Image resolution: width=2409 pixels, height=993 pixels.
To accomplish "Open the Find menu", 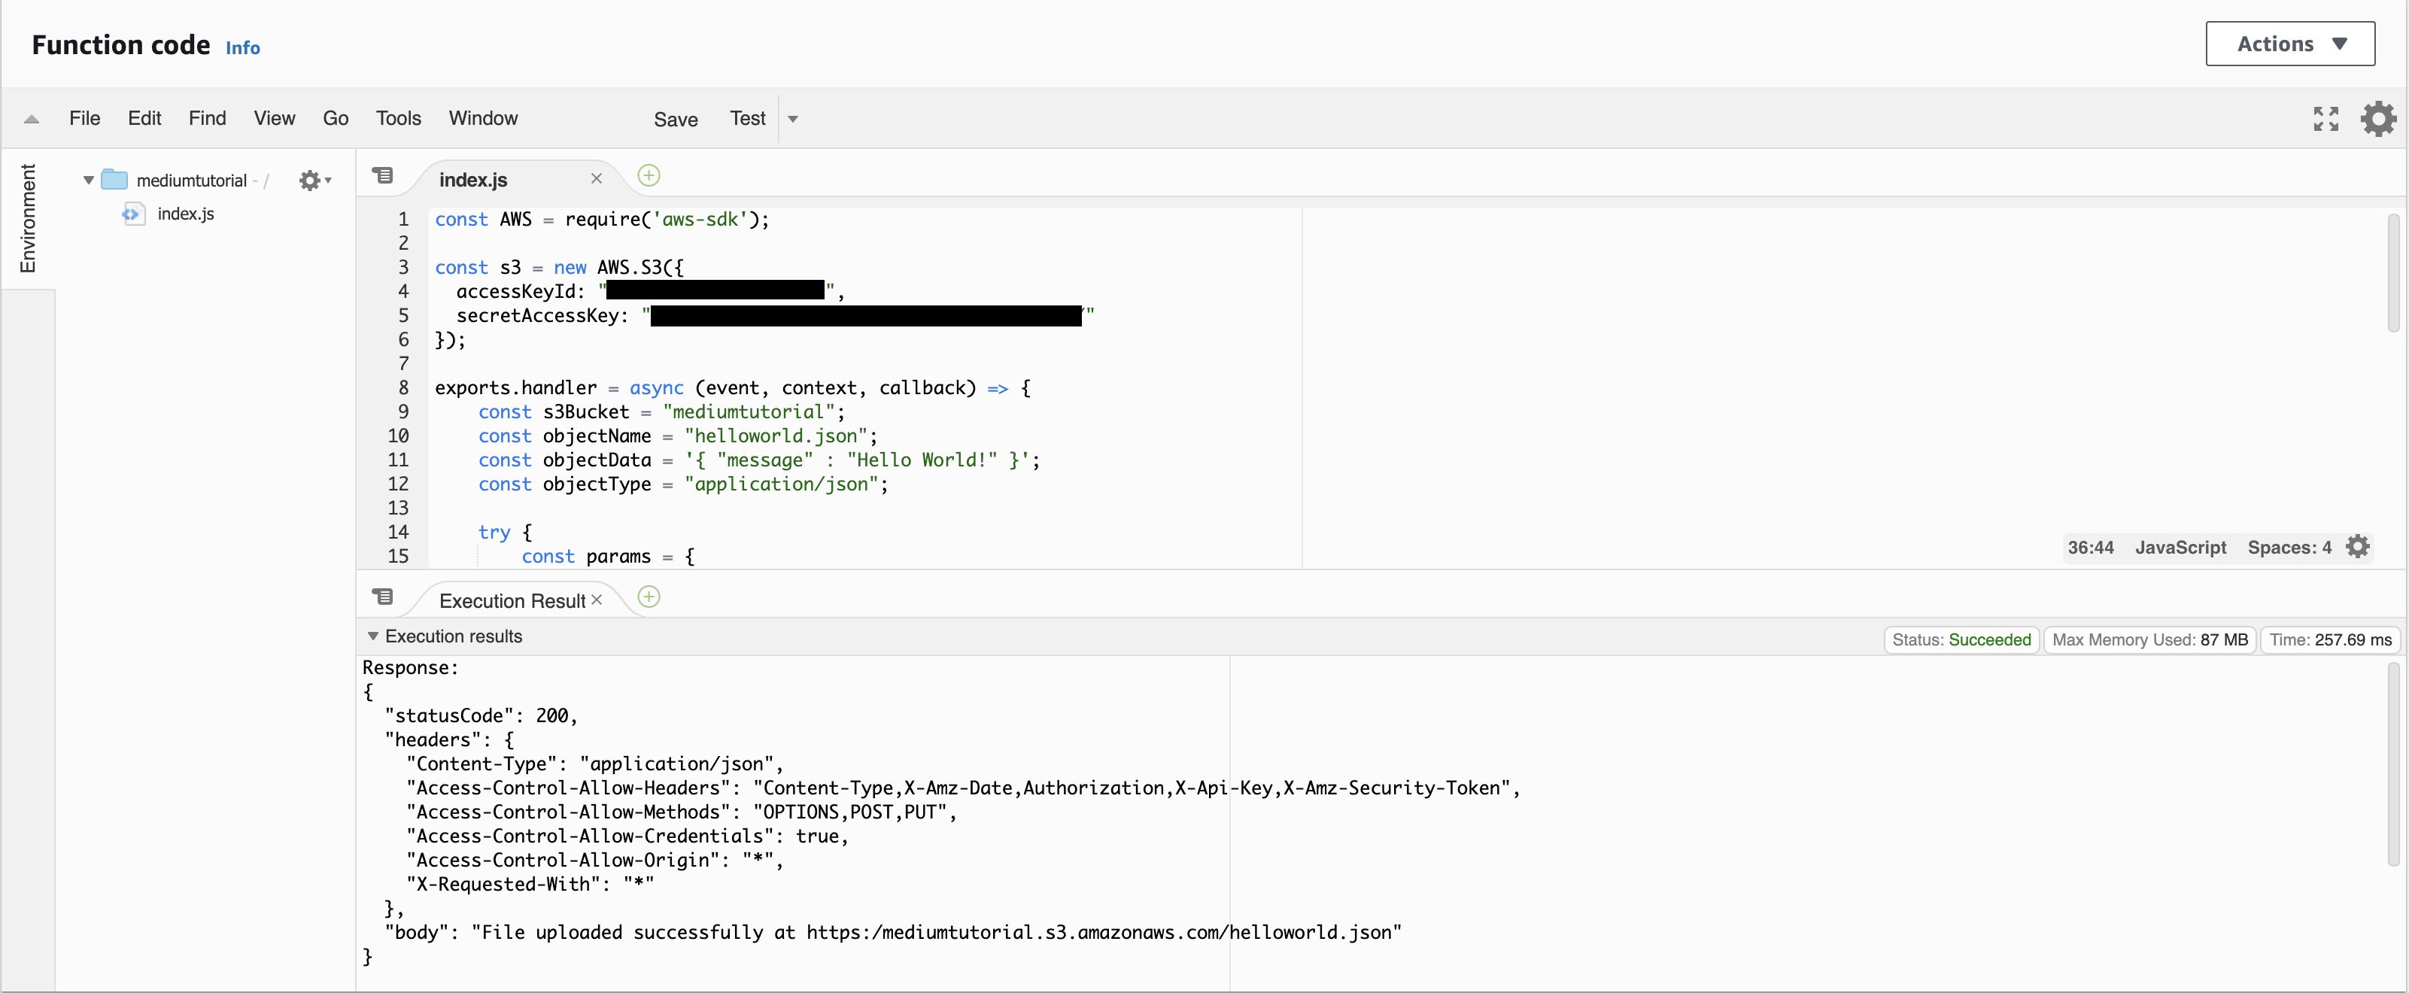I will pyautogui.click(x=207, y=119).
